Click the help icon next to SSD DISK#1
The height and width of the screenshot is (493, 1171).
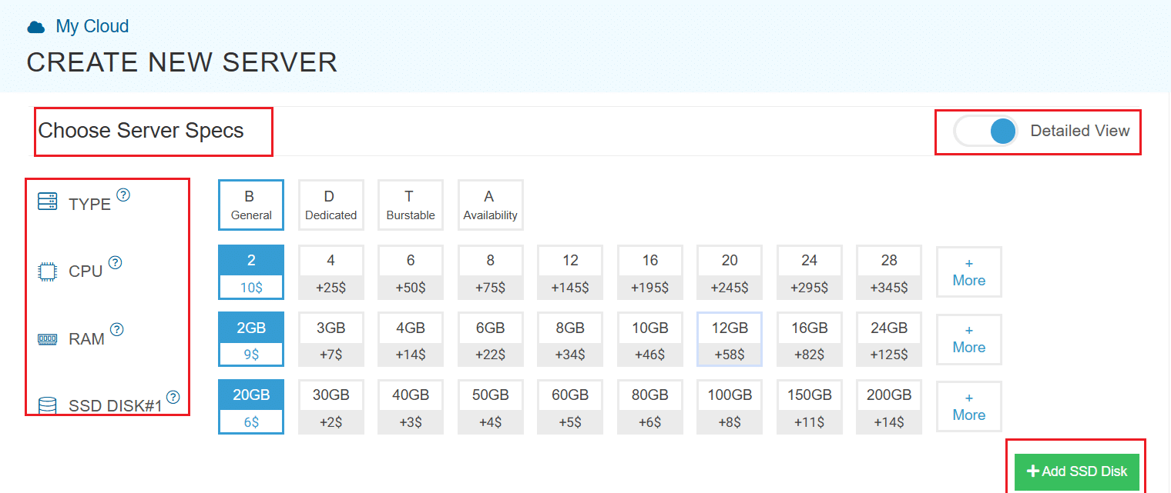[173, 397]
